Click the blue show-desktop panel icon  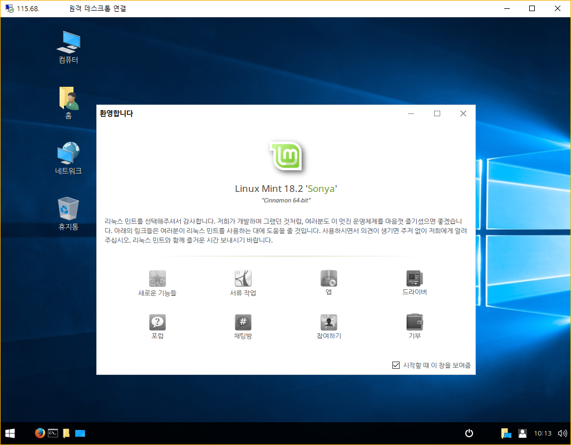80,433
